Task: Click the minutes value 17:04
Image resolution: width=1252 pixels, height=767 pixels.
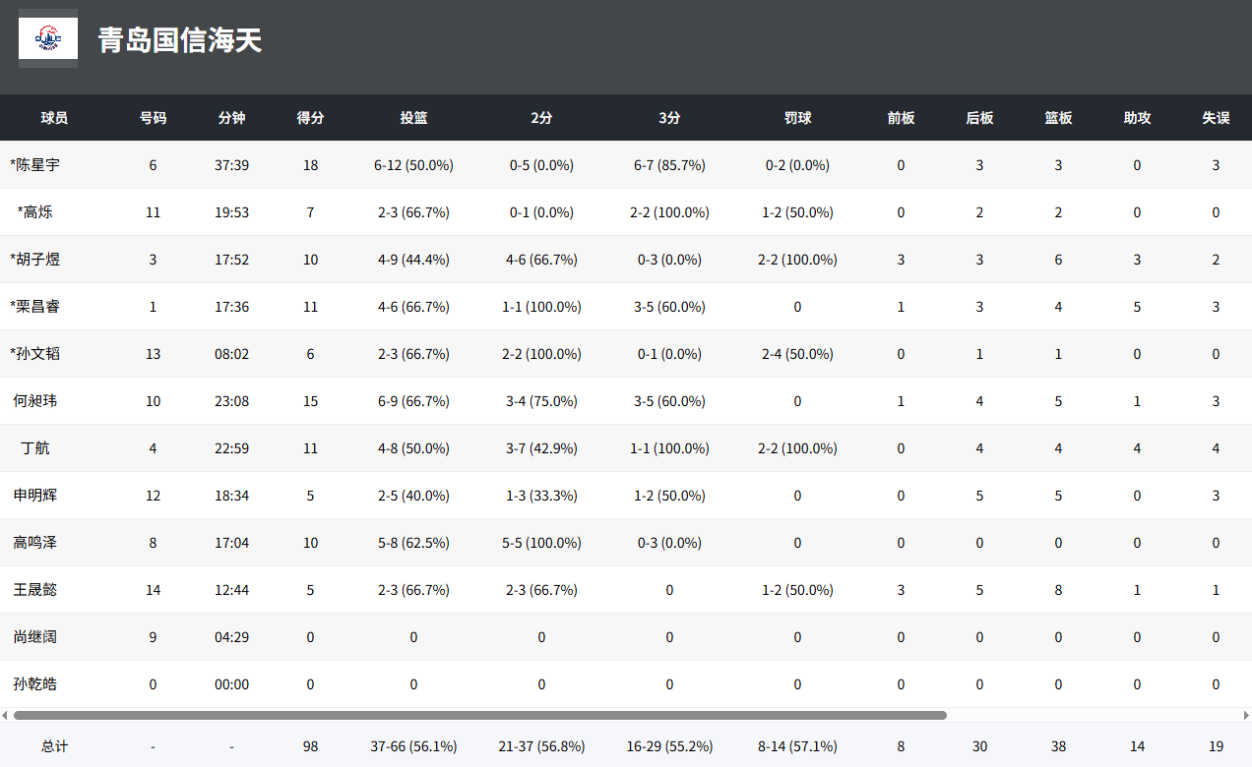Action: point(231,543)
